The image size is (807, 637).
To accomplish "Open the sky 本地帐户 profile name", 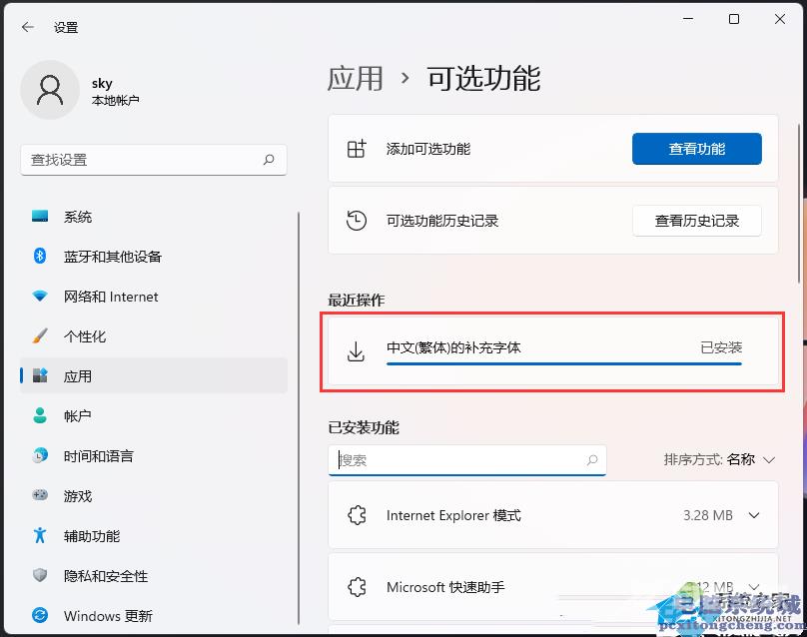I will [115, 91].
